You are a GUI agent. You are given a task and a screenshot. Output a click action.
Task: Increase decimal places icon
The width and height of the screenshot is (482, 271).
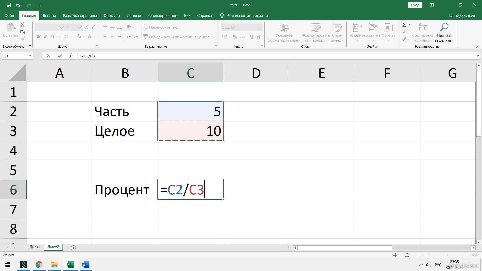tap(252, 37)
